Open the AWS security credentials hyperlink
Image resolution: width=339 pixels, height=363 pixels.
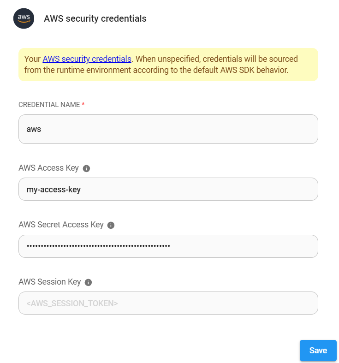point(87,59)
